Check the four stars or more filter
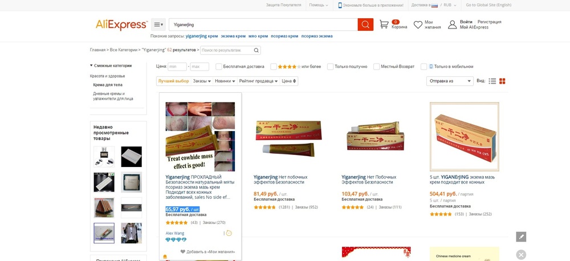Screen dimensions: 570x261 pyautogui.click(x=274, y=67)
